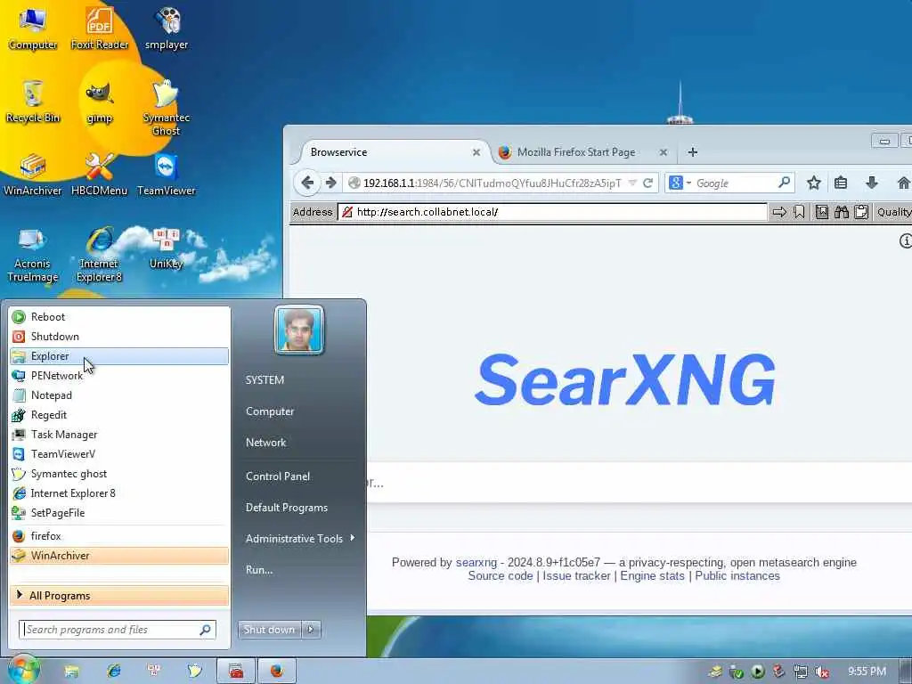Open URL history dropdown arrow
This screenshot has height=684, width=912.
point(633,183)
